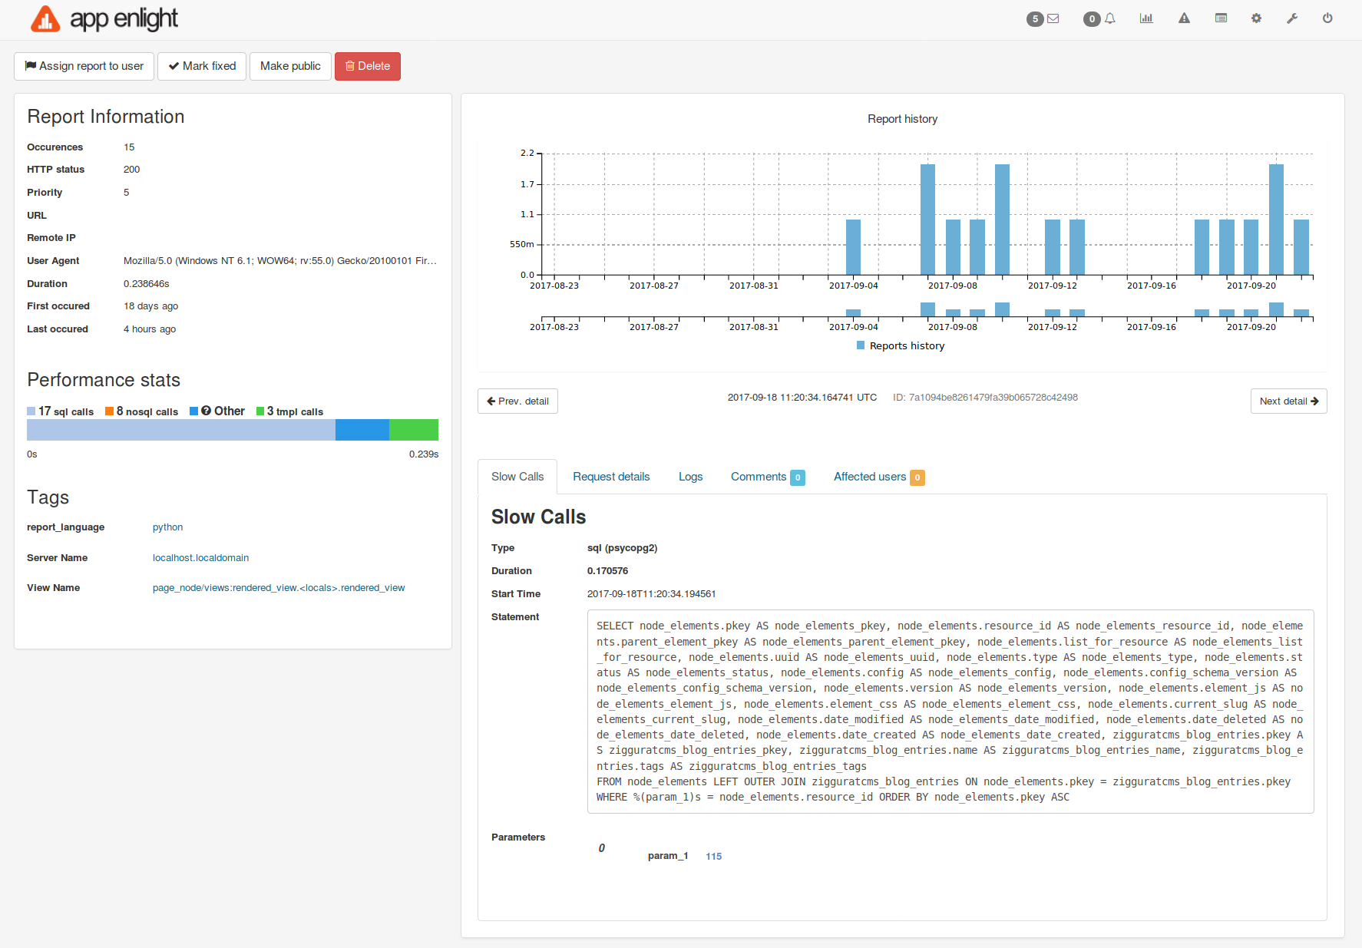Click Assign report to user
Viewport: 1362px width, 948px height.
84,66
